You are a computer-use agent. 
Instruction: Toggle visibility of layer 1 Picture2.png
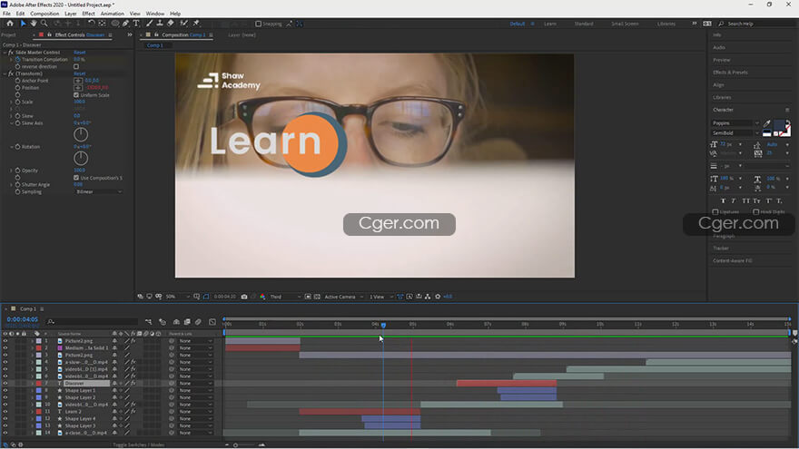pos(5,341)
